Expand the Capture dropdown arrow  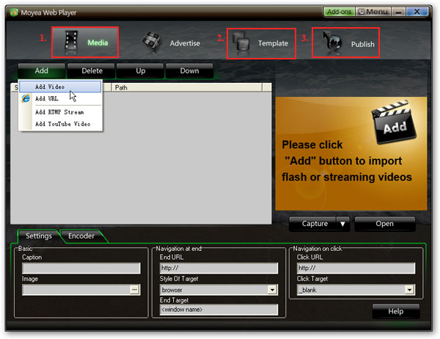pyautogui.click(x=342, y=224)
